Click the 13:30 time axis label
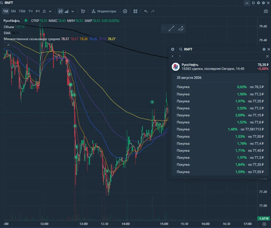The width and height of the screenshot is (271, 228). point(104,224)
